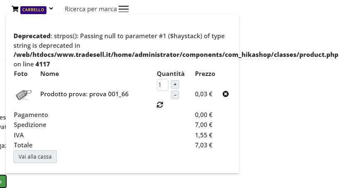Image resolution: width=339 pixels, height=188 pixels.
Task: Click the green button at bottom left
Action: [2, 181]
